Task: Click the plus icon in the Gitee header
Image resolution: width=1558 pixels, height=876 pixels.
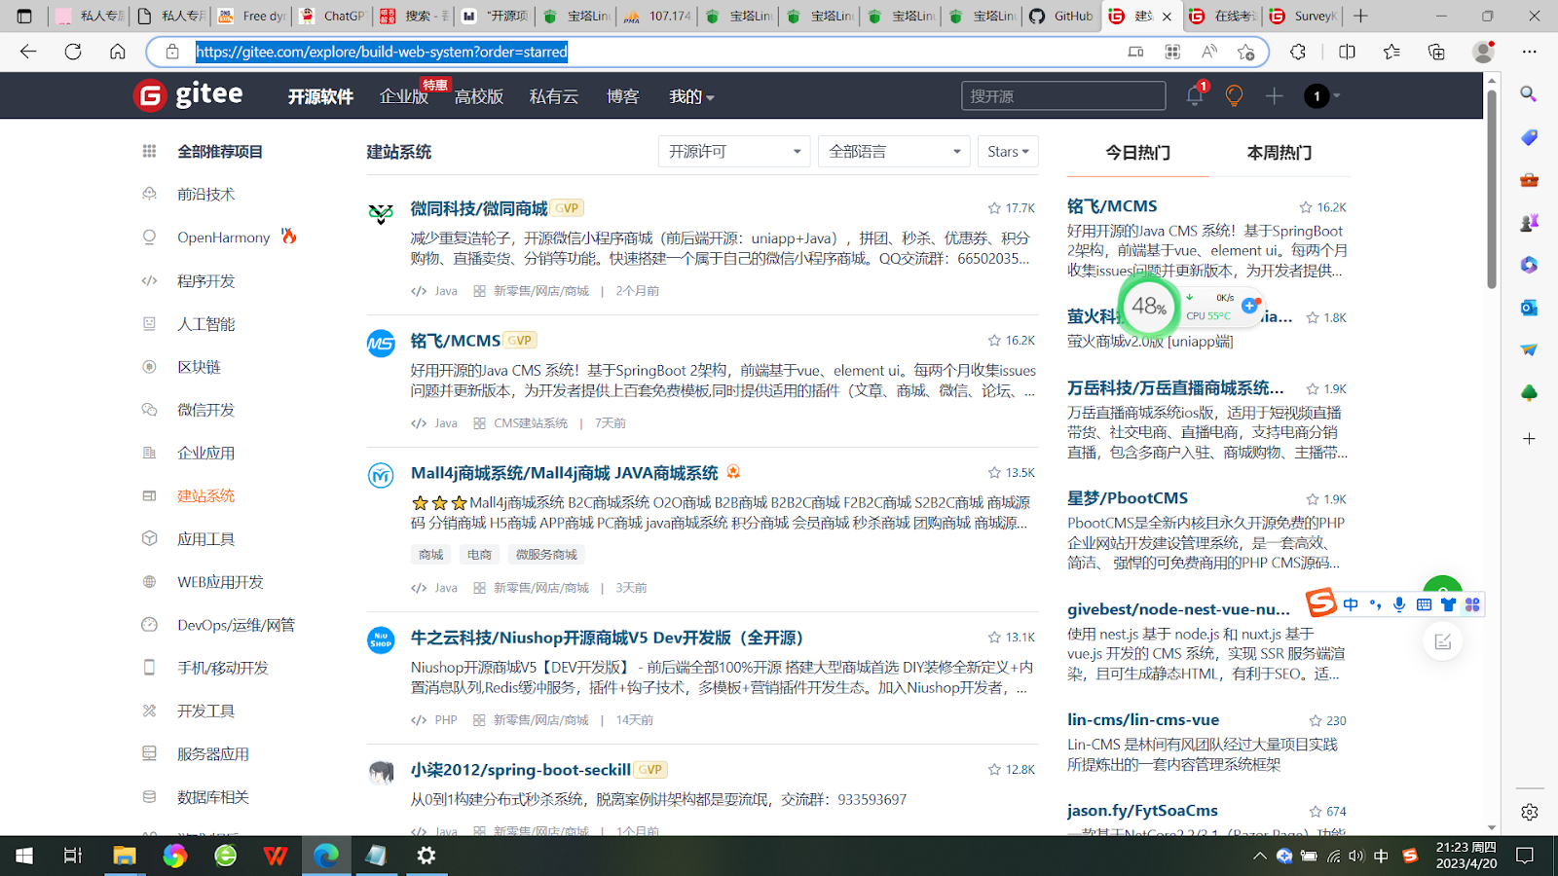Action: click(1274, 95)
